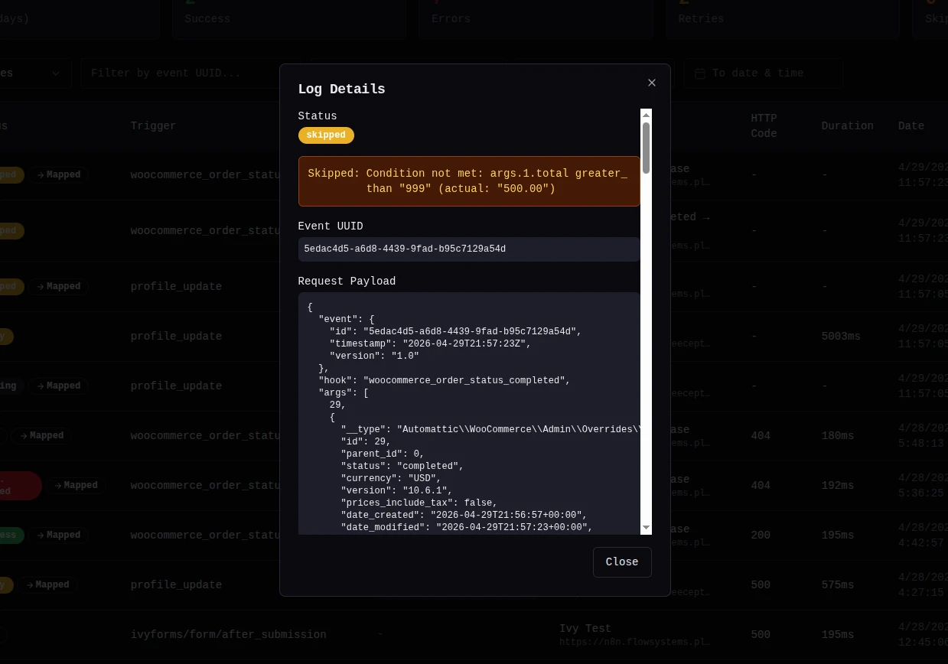
Task: Click the orange skipped condition message box
Action: point(468,181)
